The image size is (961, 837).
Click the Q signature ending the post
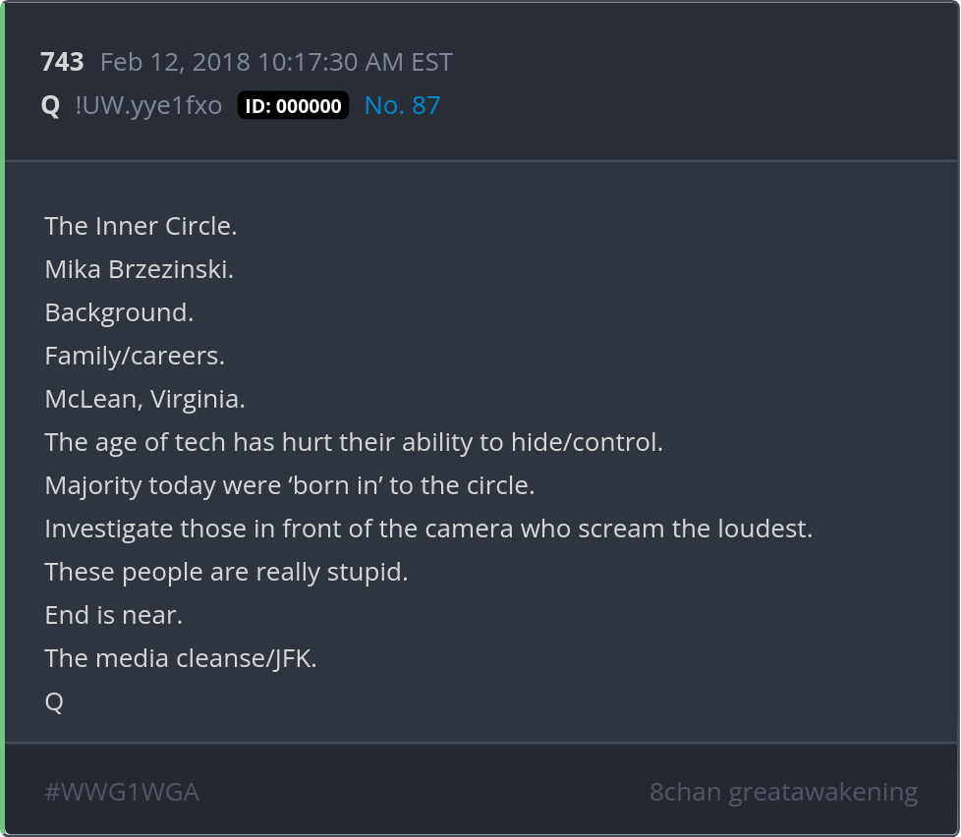[x=54, y=701]
